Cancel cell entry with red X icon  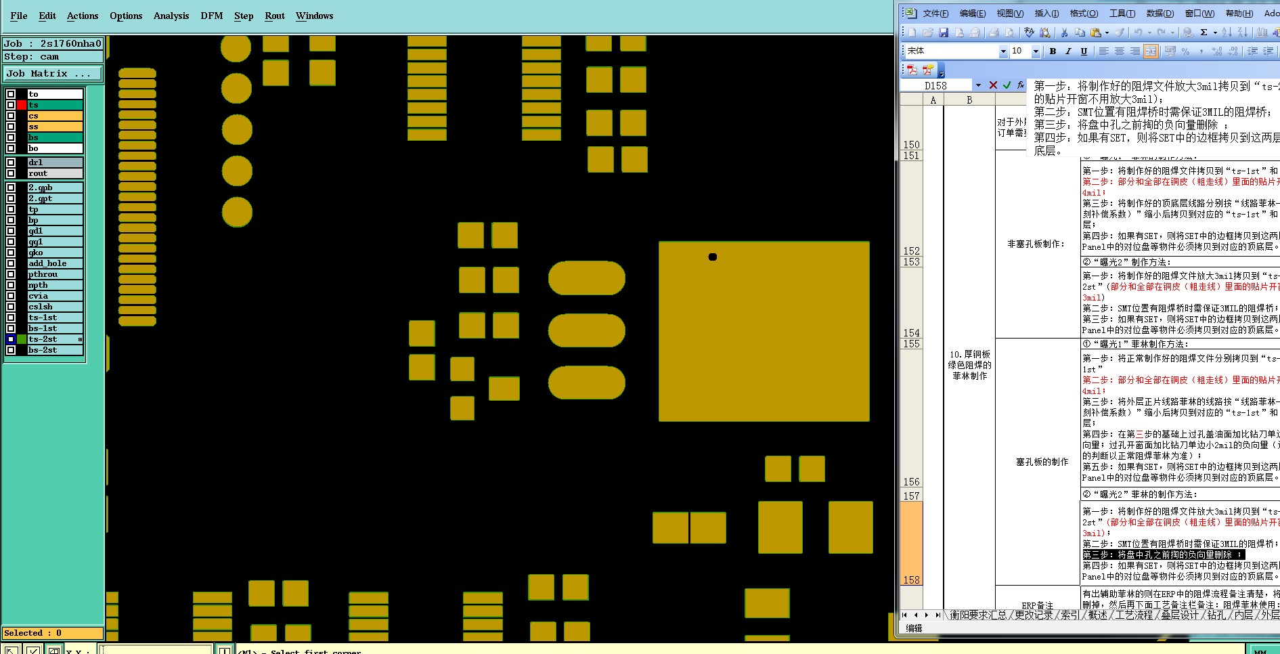point(993,85)
